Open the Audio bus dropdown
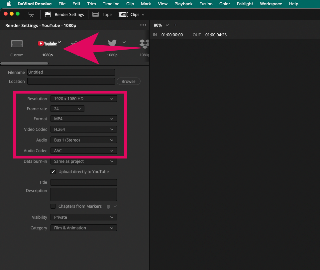Screen dimensions: 320x270 tap(84, 140)
